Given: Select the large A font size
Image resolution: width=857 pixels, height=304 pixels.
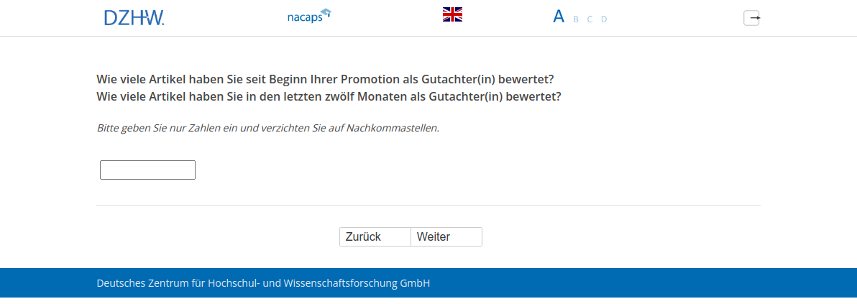Looking at the screenshot, I should coord(558,17).
